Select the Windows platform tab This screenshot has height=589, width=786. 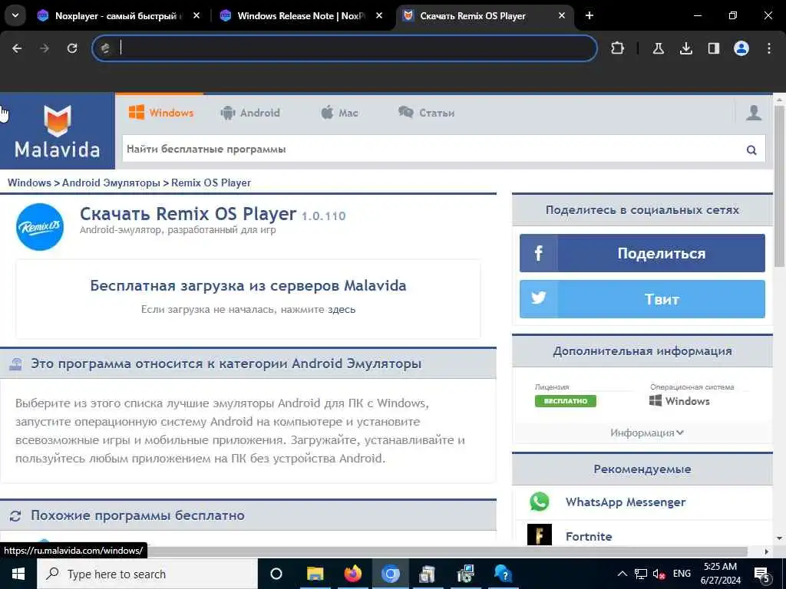pyautogui.click(x=161, y=113)
